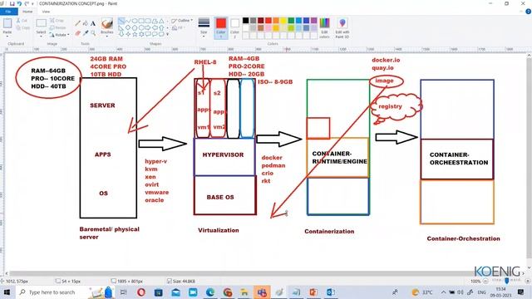
Task: Select the Magnifier tool
Action: (x=93, y=33)
